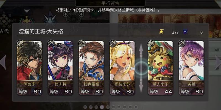
Task: Tap the yellow 天 light points icon
Action: 161,32
